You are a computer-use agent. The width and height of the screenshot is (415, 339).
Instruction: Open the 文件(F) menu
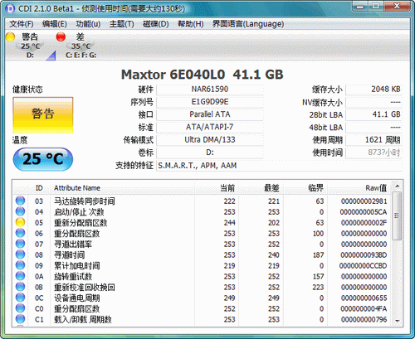click(x=22, y=24)
